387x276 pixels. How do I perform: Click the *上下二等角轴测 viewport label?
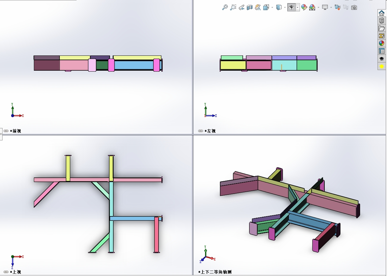[215, 272]
